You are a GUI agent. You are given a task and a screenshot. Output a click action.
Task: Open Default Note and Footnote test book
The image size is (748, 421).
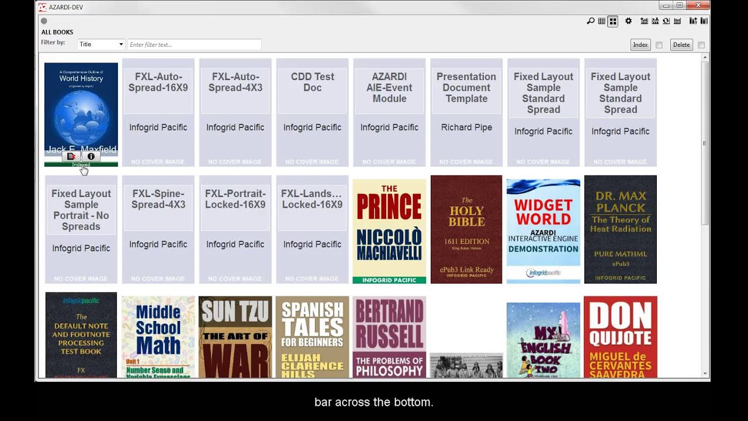pos(81,335)
